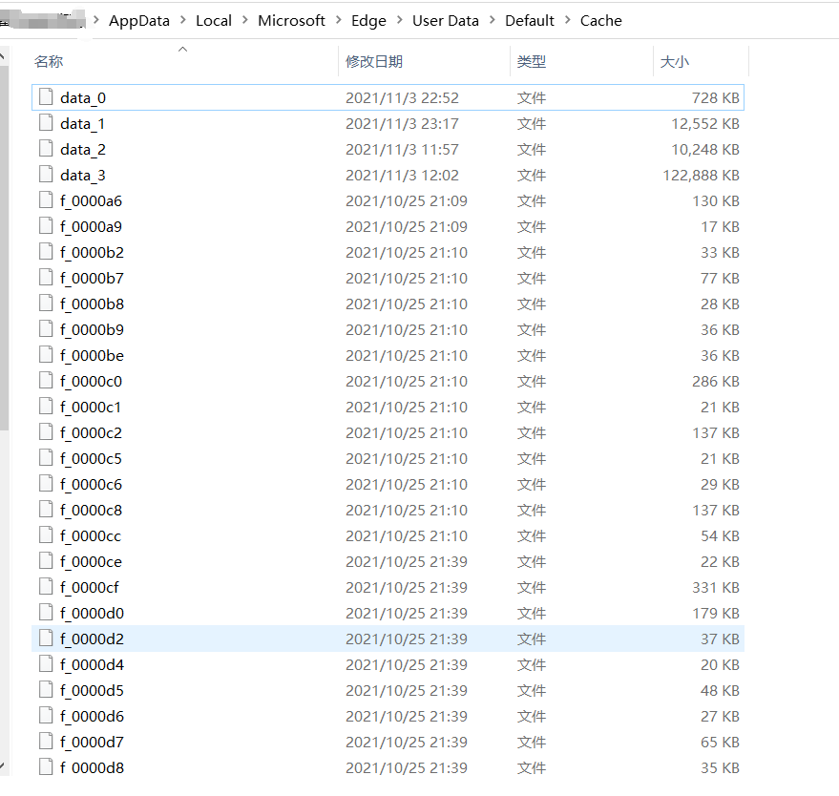The height and width of the screenshot is (796, 839).
Task: Click the file icon beside data_1
Action: coord(46,122)
